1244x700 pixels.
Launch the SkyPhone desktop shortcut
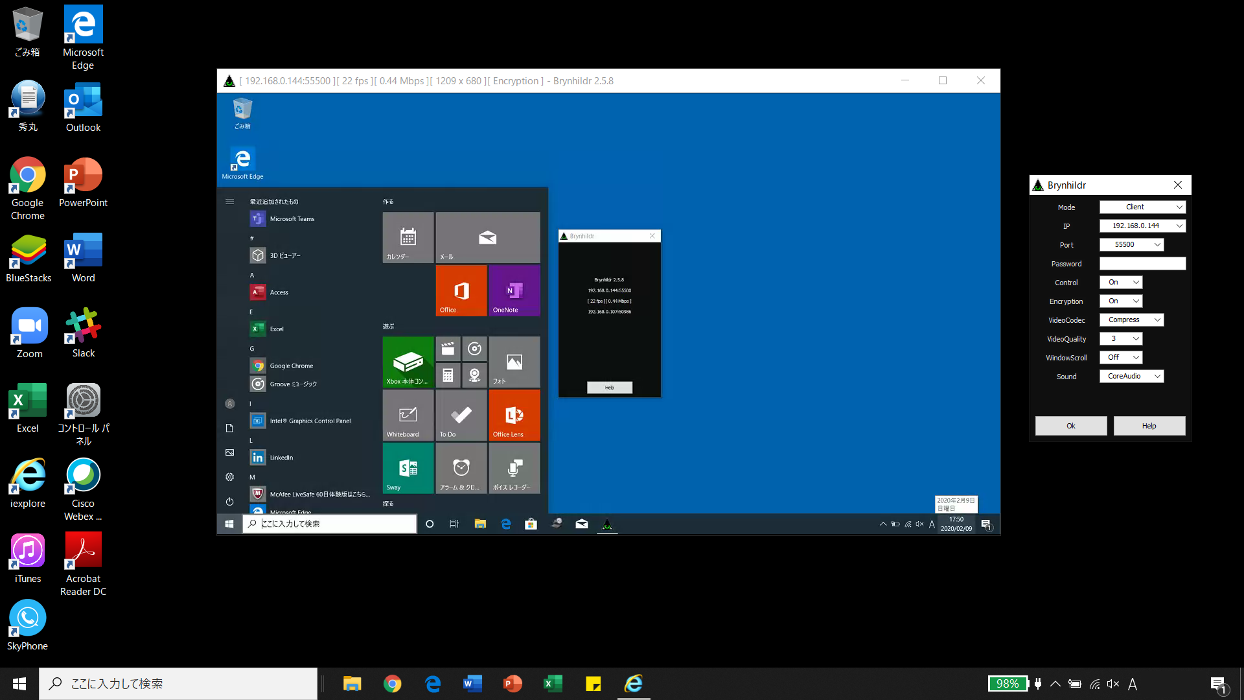point(27,625)
